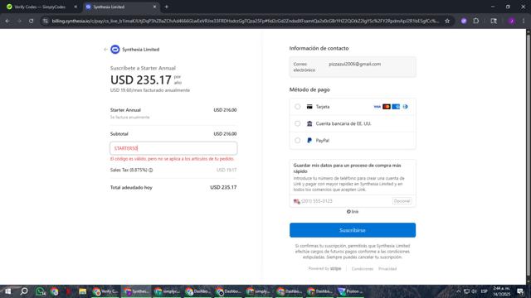Click the Diners Club logo
Viewport: 531px width, 298px height.
(x=405, y=107)
